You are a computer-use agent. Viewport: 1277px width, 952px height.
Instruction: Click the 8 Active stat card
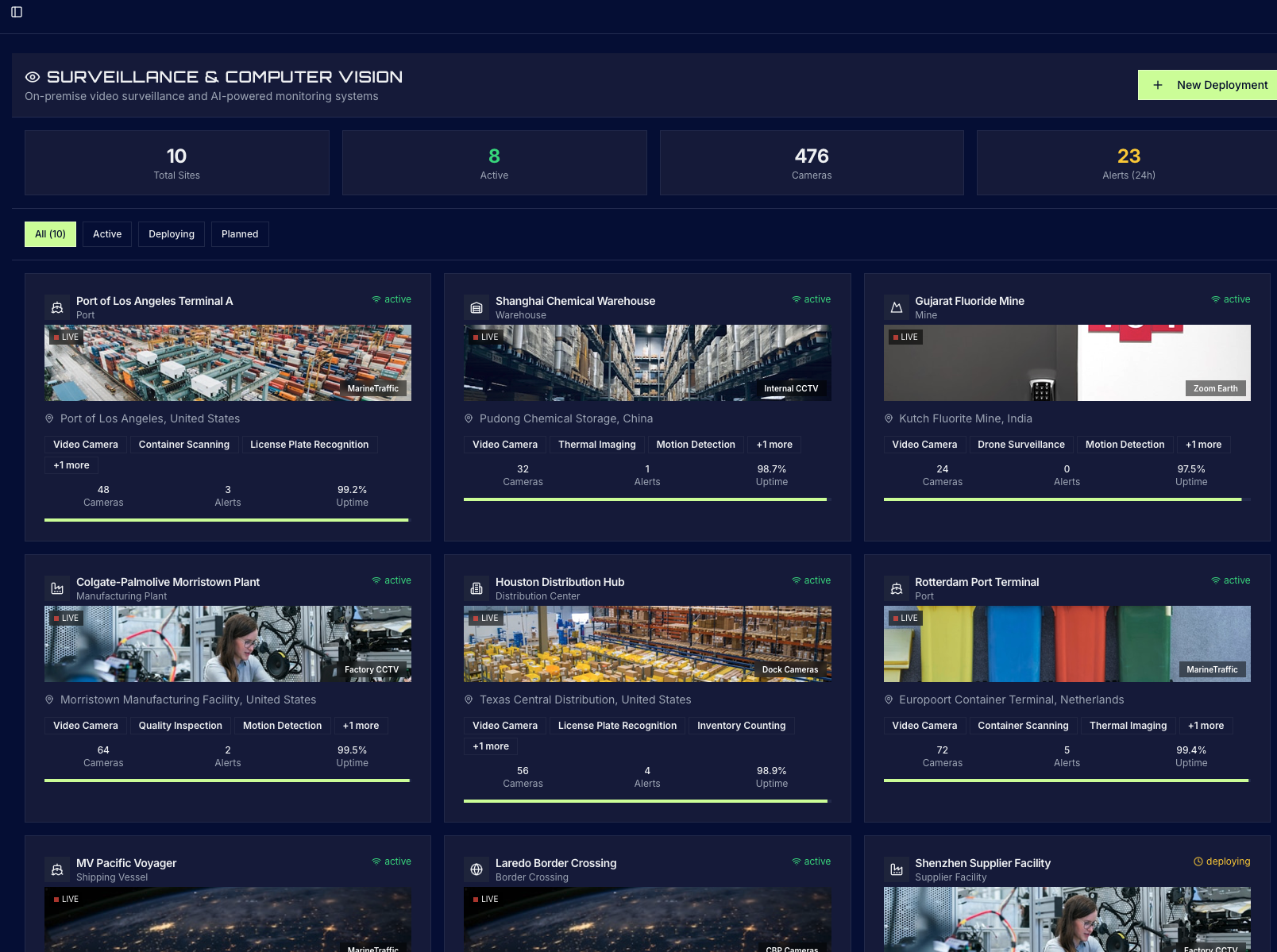click(494, 163)
